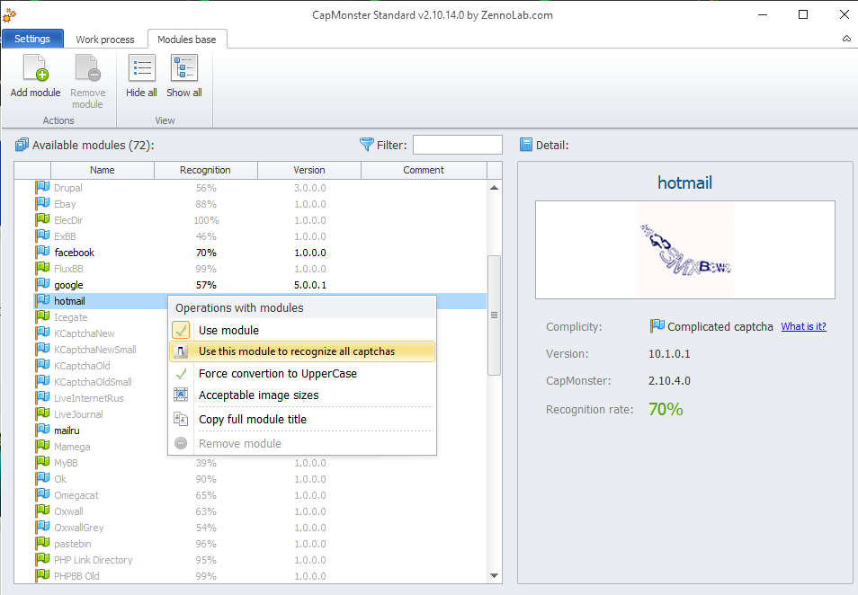Click the green flag beside pastebin
The image size is (858, 595).
42,544
